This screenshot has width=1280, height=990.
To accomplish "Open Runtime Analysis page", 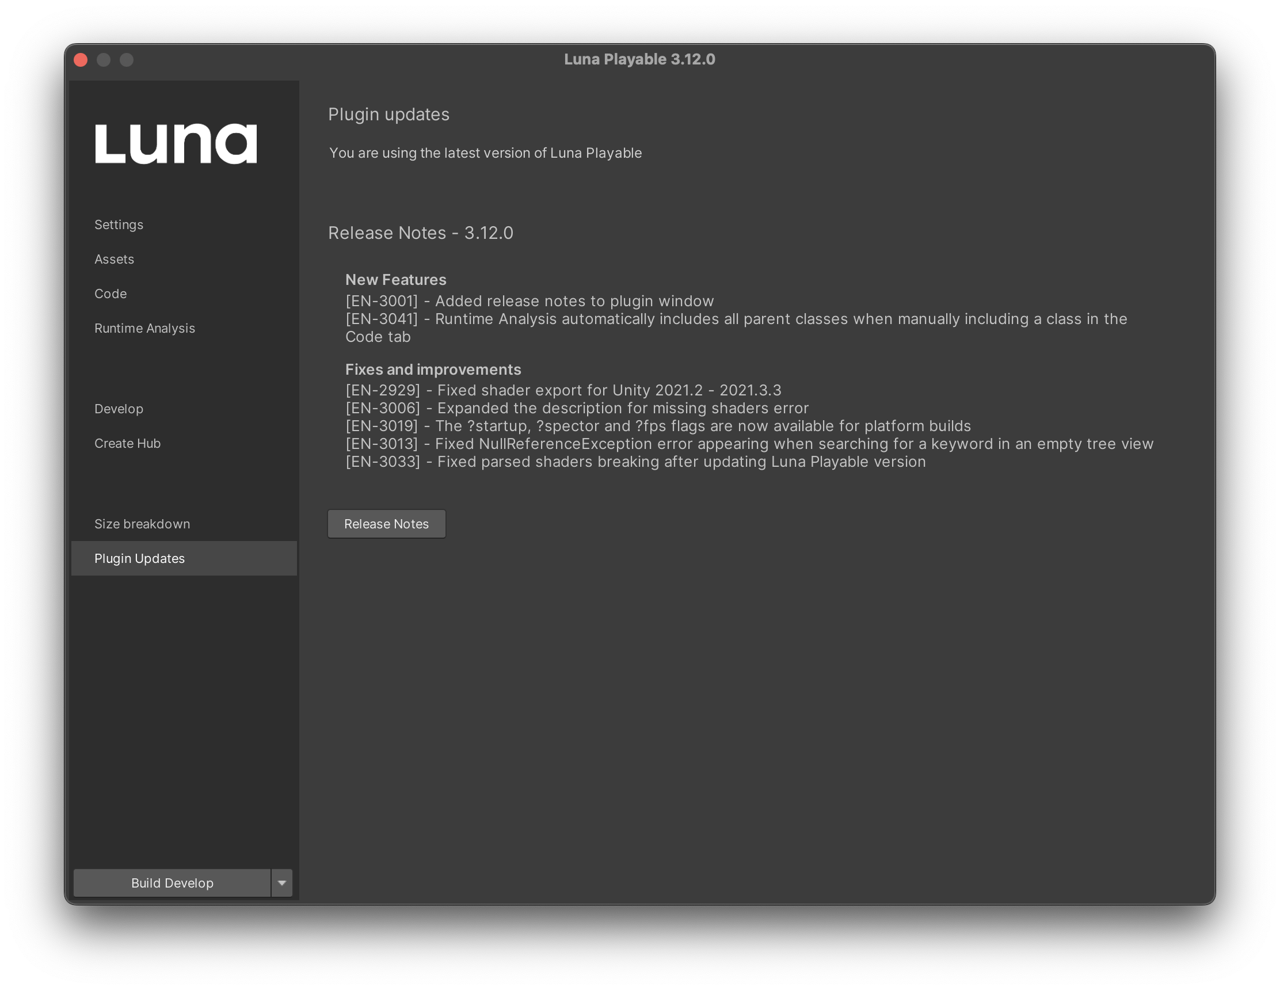I will (184, 328).
